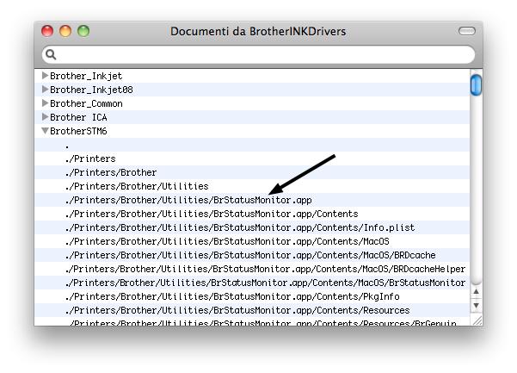517x373 pixels.
Task: Click the magnifying glass search icon
Action: tap(51, 54)
